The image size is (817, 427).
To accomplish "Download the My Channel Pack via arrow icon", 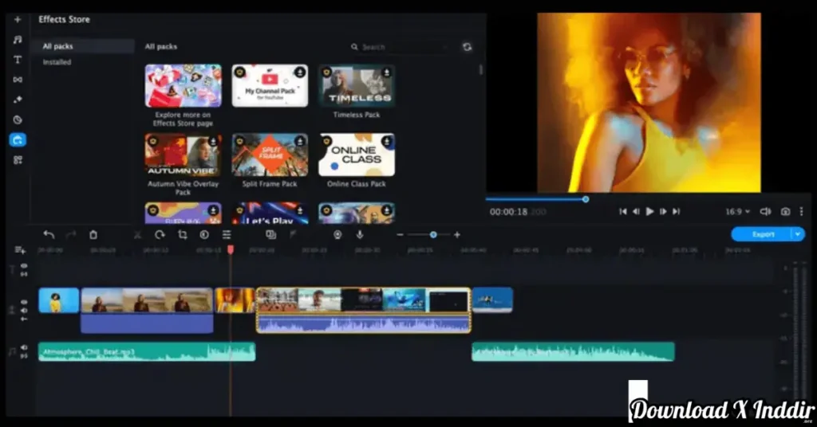I will tap(300, 72).
